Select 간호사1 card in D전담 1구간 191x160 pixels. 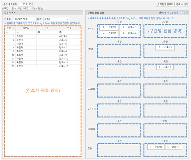point(109,27)
